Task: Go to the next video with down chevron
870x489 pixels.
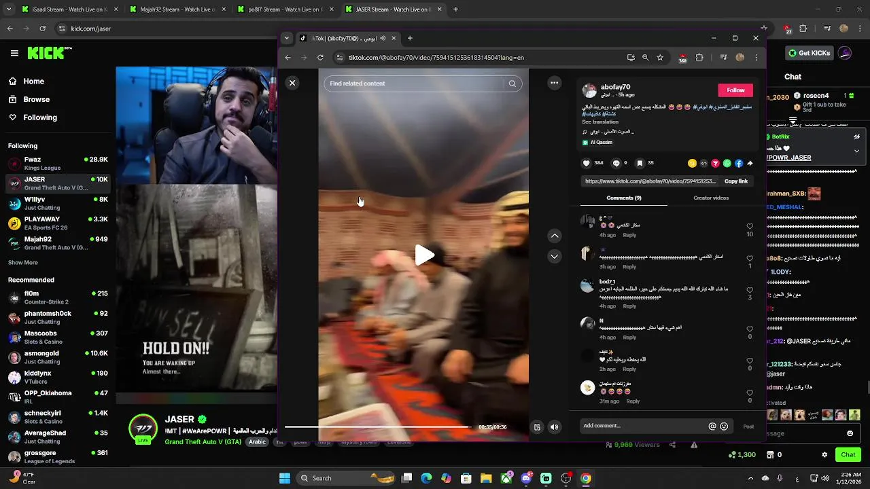Action: [555, 256]
